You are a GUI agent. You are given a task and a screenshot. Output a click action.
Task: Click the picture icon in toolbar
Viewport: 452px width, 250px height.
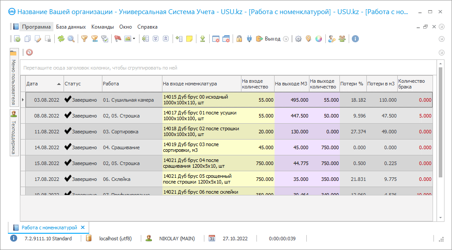coord(128,39)
